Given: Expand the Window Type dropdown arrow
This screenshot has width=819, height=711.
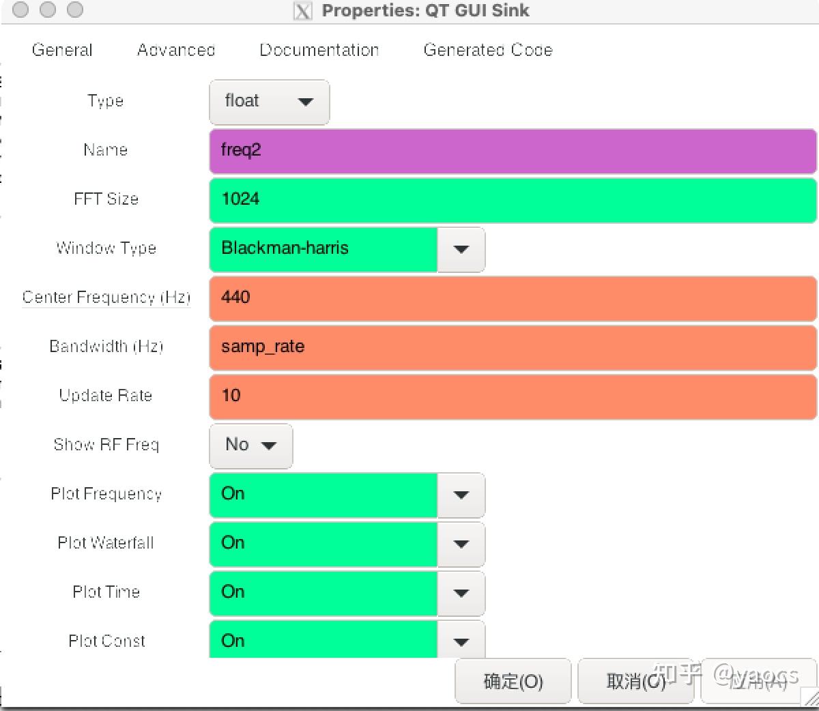Looking at the screenshot, I should 461,249.
